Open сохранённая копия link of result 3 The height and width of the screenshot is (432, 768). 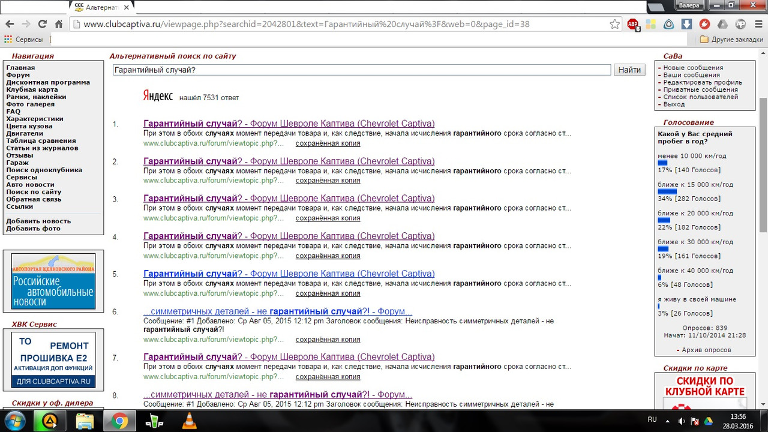click(x=328, y=218)
